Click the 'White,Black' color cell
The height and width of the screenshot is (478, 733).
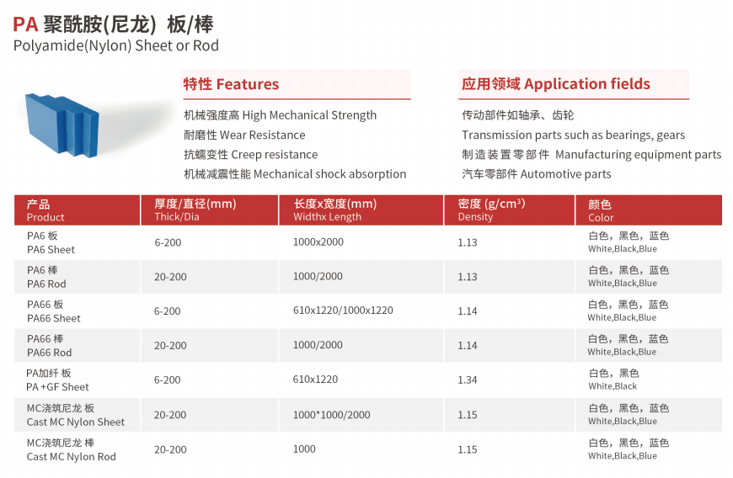pos(613,386)
